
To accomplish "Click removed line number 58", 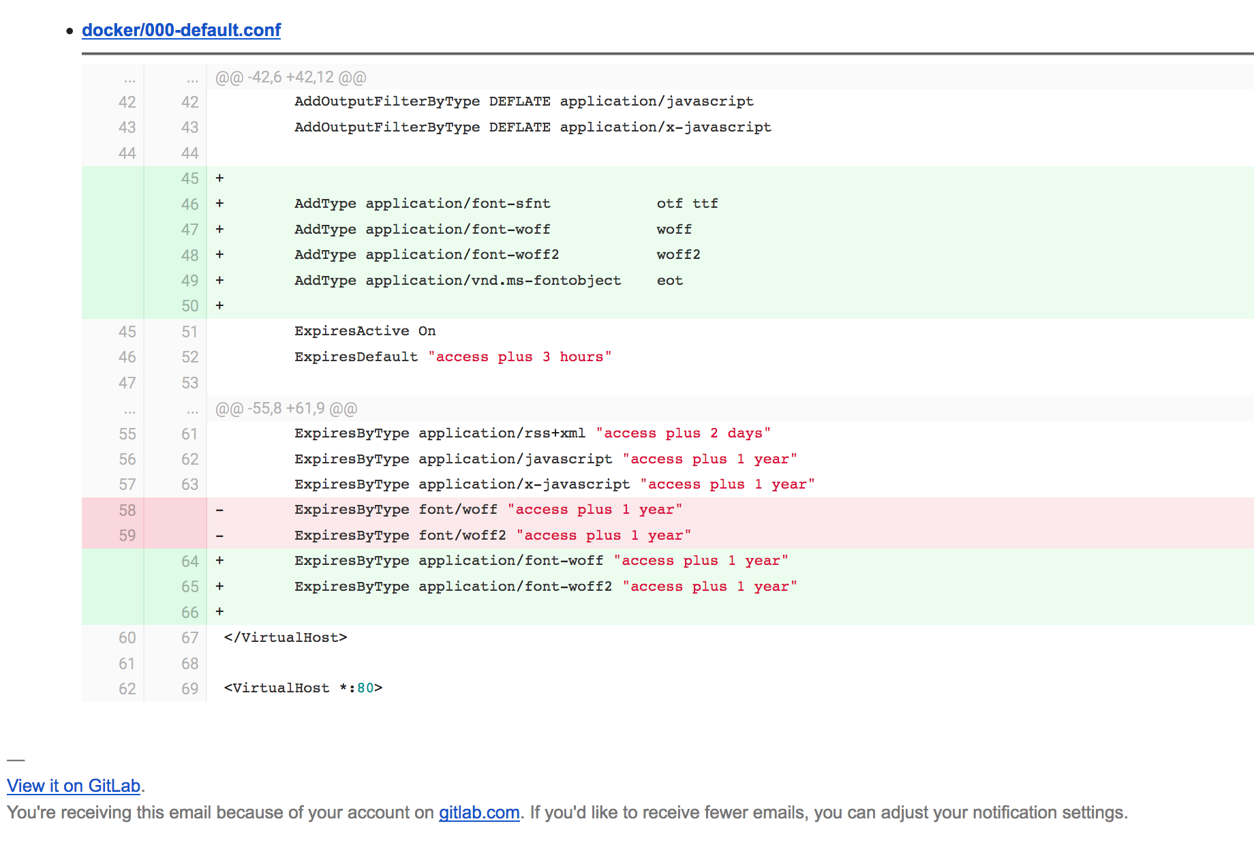I will click(127, 510).
